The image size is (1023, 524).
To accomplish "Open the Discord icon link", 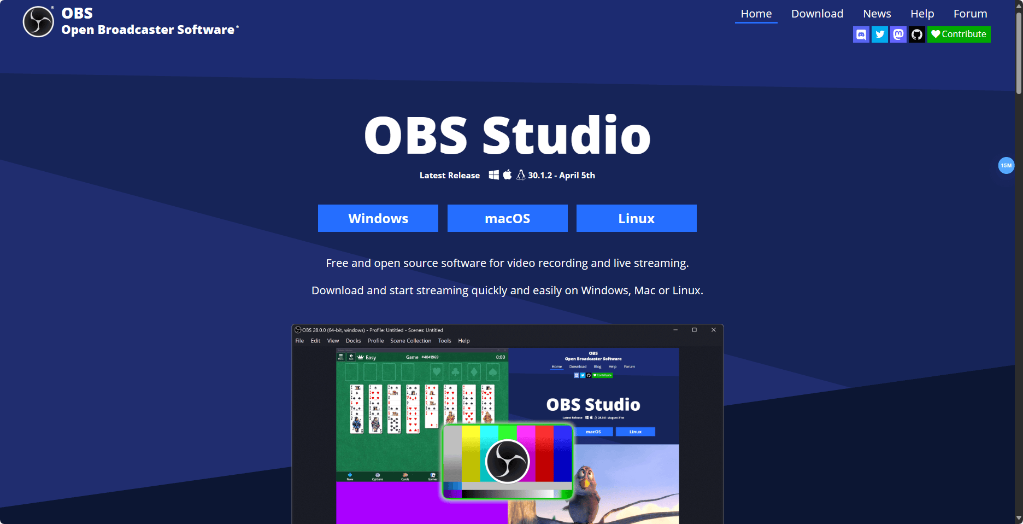I will (861, 34).
